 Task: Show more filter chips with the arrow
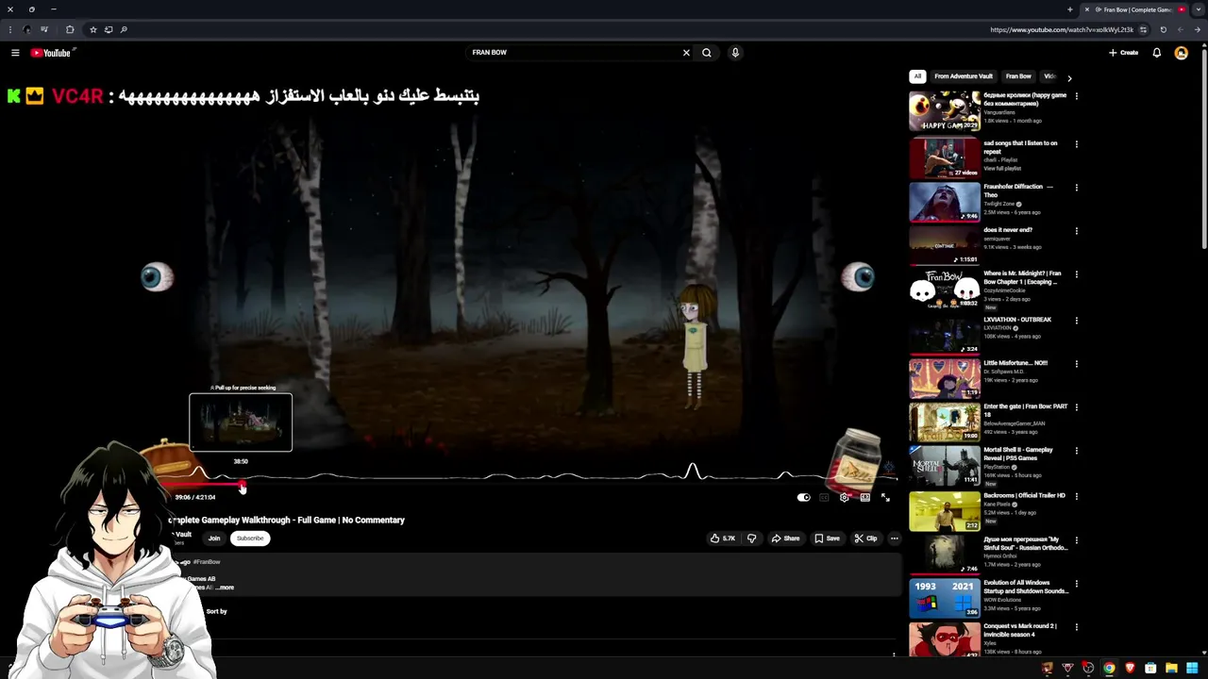pos(1069,77)
